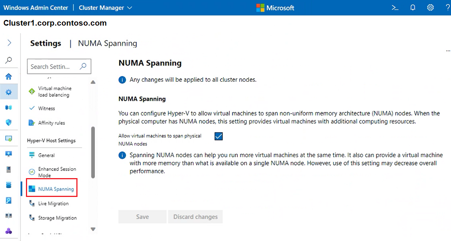Open the storage disks icon in the sidebar

(9, 185)
